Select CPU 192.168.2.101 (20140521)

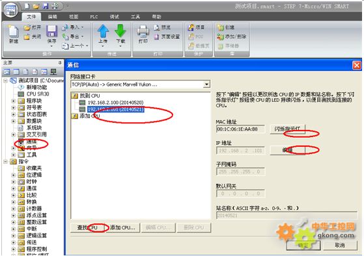point(116,109)
